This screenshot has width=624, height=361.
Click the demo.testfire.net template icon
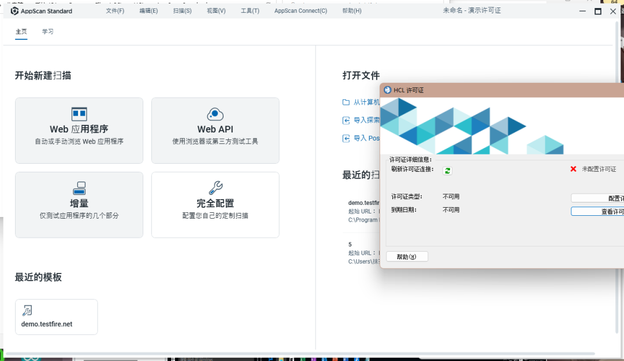tap(27, 311)
